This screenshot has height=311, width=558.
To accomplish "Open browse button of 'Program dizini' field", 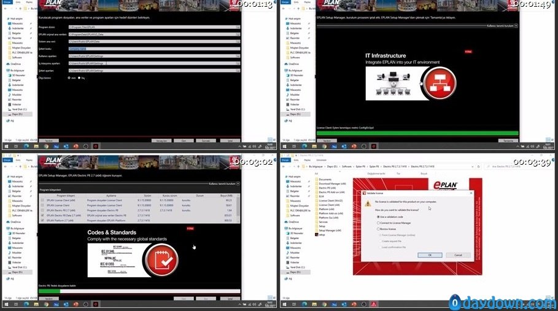I will pyautogui.click(x=238, y=27).
